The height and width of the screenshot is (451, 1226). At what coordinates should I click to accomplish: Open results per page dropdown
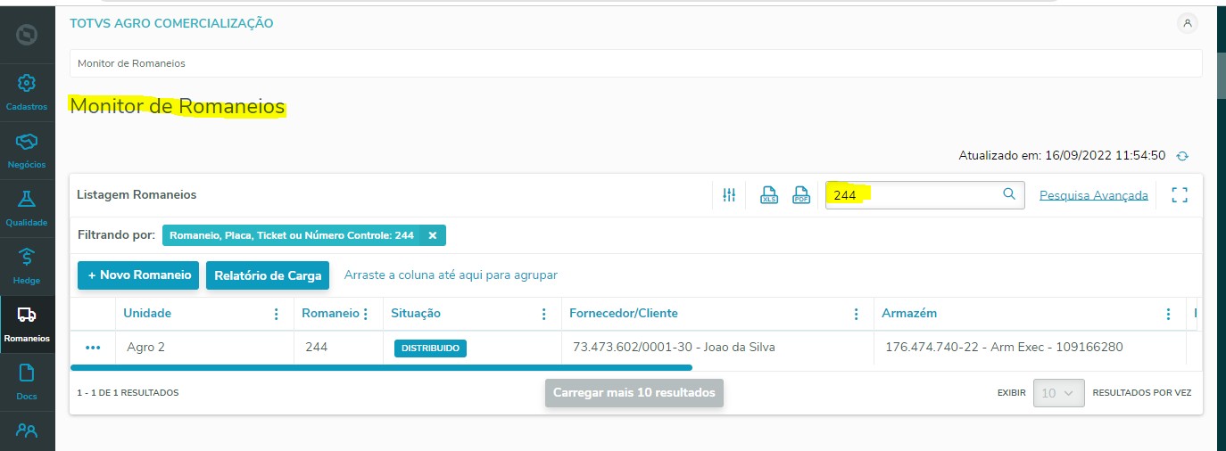pyautogui.click(x=1059, y=393)
